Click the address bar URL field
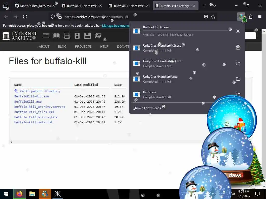 [132, 17]
